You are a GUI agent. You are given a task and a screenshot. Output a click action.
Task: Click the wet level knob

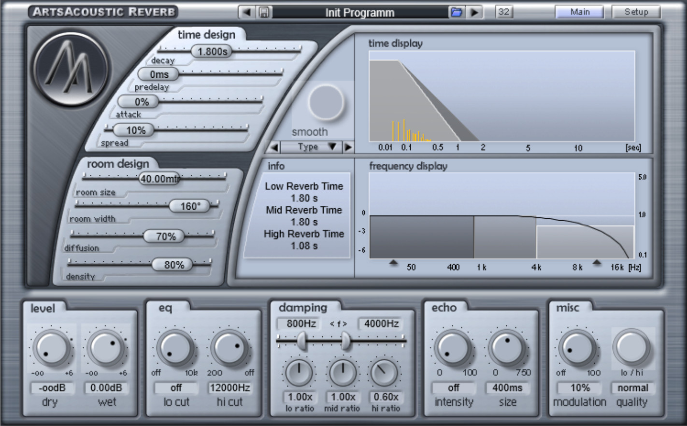106,348
